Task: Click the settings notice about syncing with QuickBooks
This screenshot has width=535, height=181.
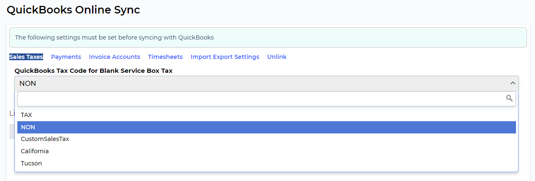Action: [x=268, y=37]
